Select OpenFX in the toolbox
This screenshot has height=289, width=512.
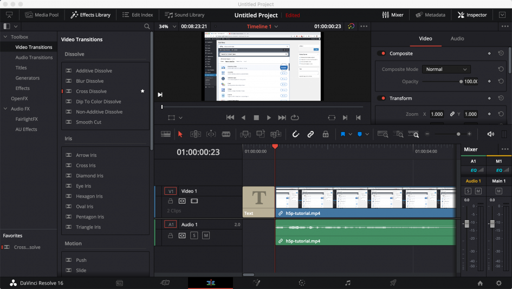click(20, 98)
